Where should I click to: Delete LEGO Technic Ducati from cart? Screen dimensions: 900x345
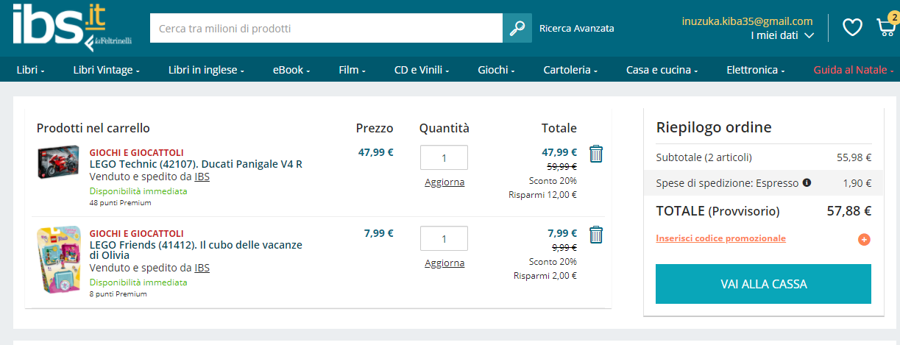(x=596, y=154)
